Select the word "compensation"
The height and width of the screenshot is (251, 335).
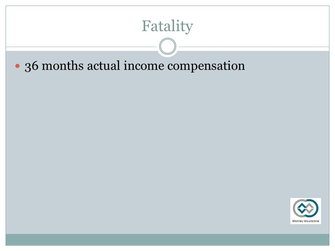pyautogui.click(x=206, y=66)
